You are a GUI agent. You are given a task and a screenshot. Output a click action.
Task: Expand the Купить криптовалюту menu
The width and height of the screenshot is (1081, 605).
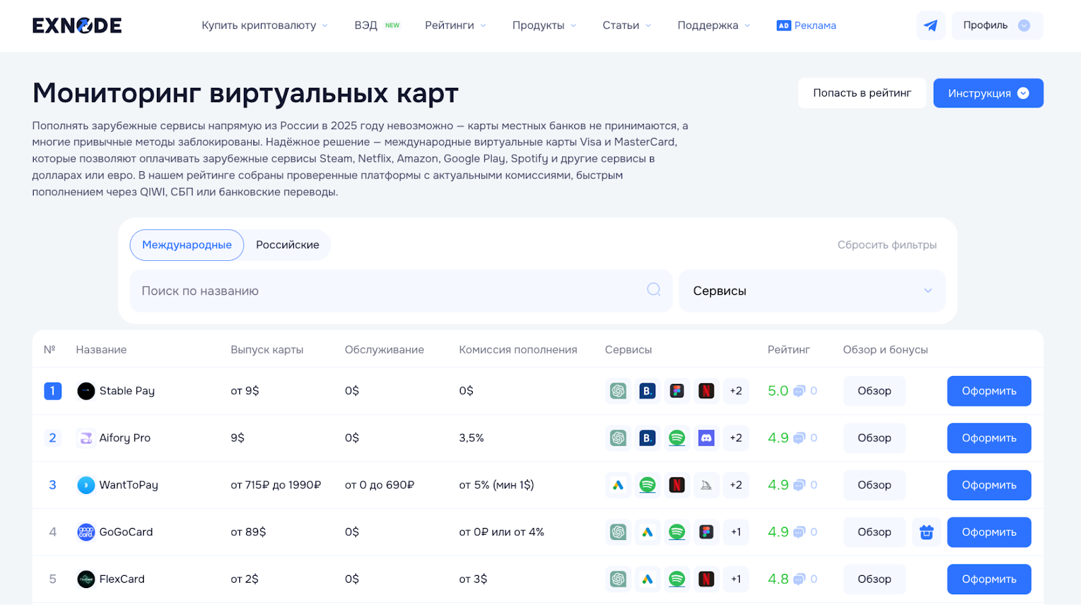[264, 26]
